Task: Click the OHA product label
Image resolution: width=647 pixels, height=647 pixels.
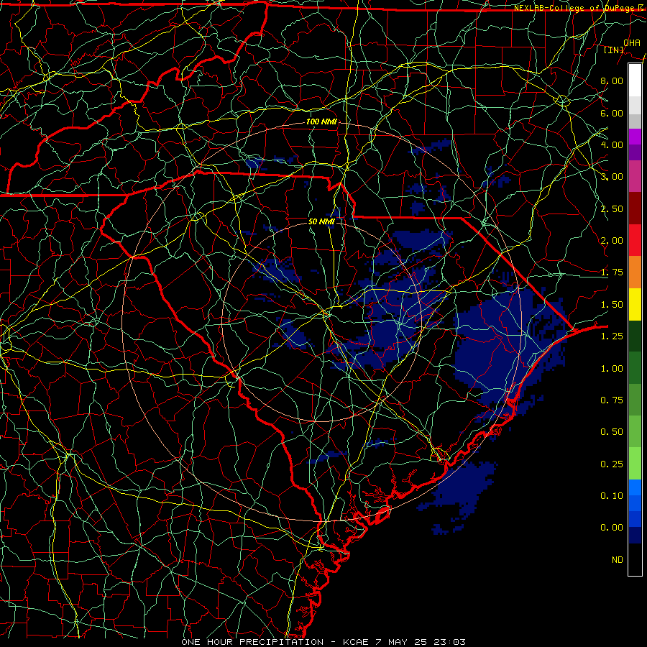Action: [x=632, y=42]
